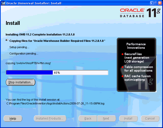Click the Oracle Database logo
Screen dimensions: 163x128
pos(132,13)
